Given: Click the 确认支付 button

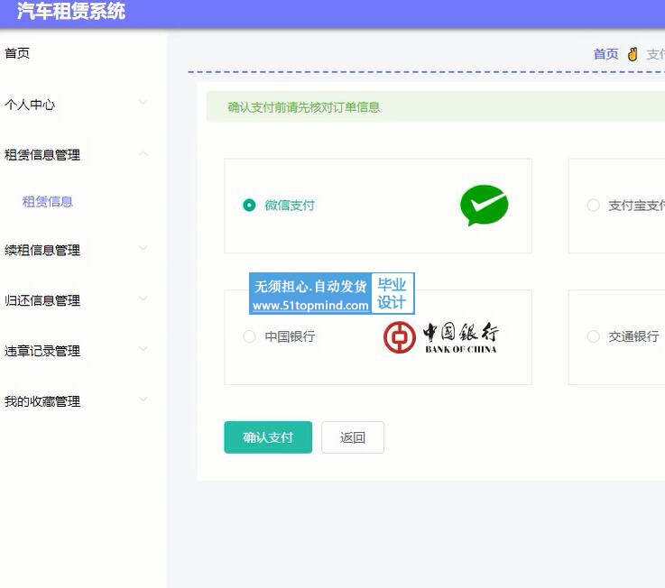Looking at the screenshot, I should click(x=268, y=437).
